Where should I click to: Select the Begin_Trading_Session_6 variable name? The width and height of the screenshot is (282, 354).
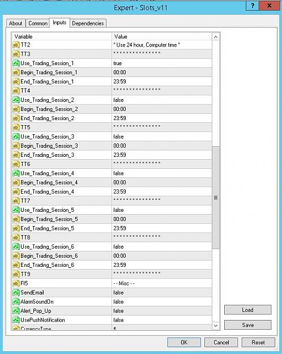pos(49,256)
